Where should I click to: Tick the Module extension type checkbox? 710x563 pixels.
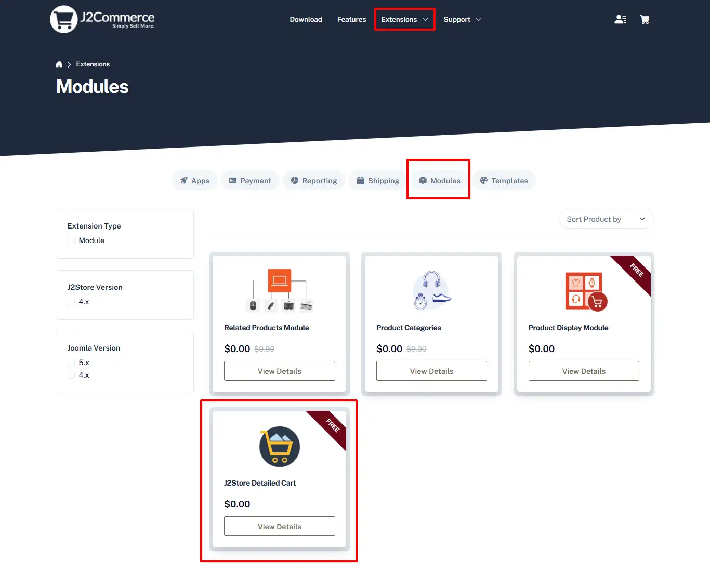tap(71, 240)
